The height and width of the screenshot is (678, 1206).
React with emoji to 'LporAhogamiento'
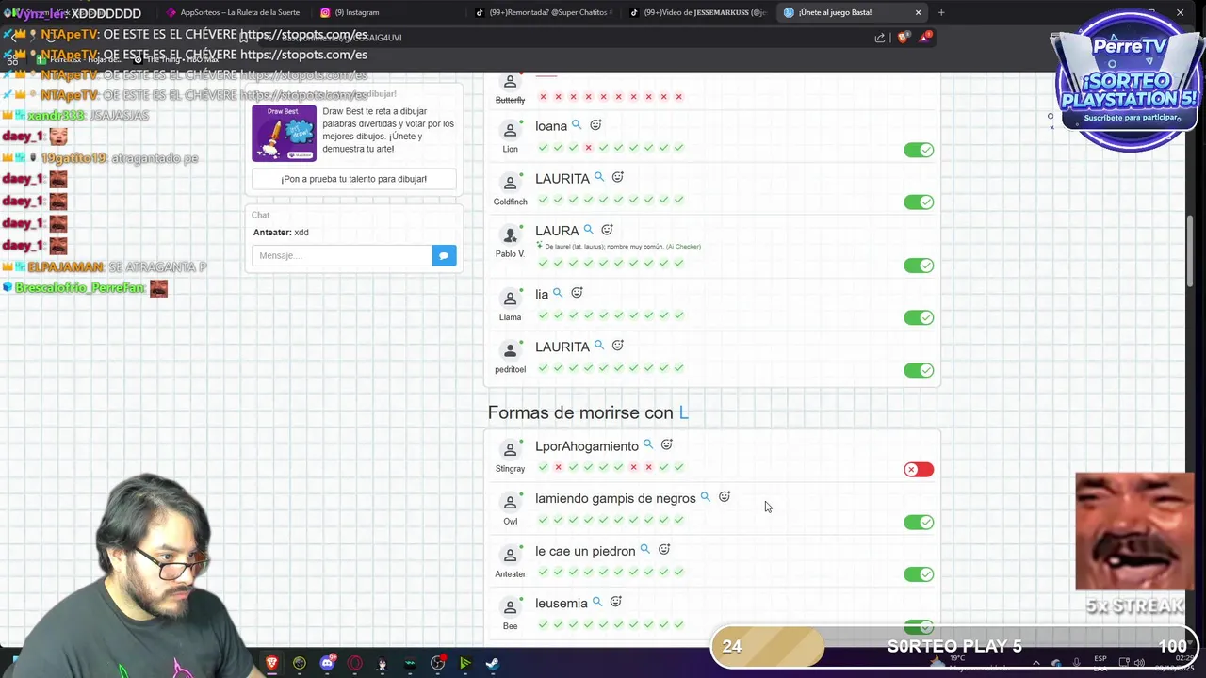click(x=666, y=444)
